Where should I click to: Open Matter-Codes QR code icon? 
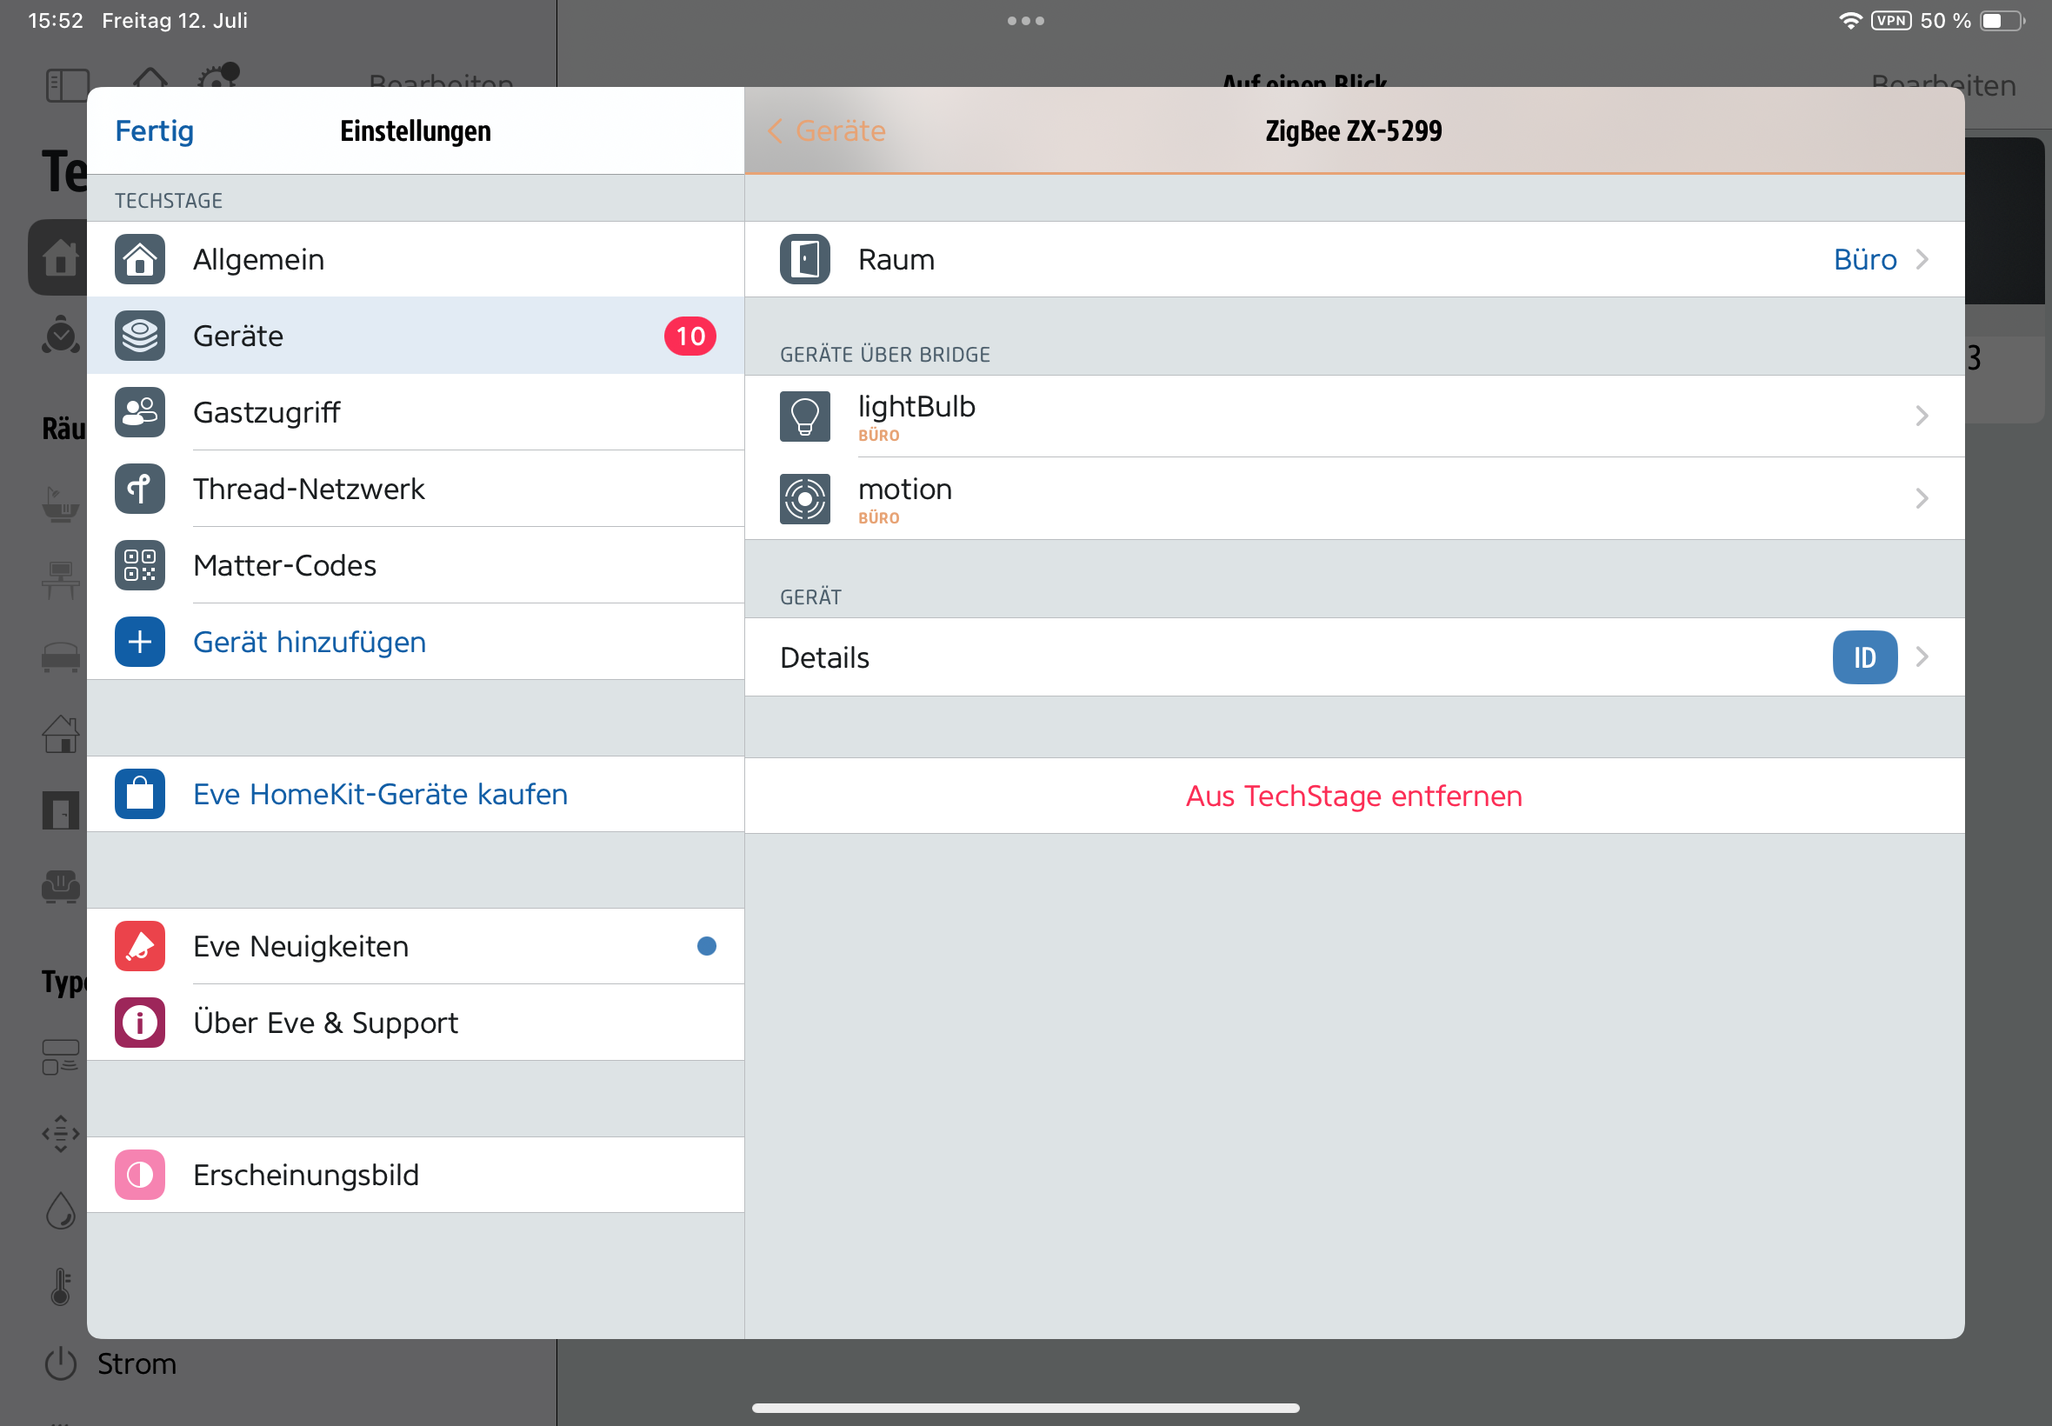[139, 565]
